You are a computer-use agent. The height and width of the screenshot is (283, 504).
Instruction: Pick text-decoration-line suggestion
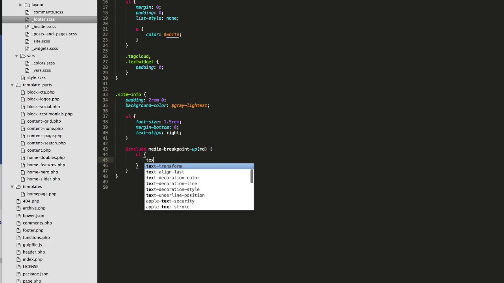(198, 184)
